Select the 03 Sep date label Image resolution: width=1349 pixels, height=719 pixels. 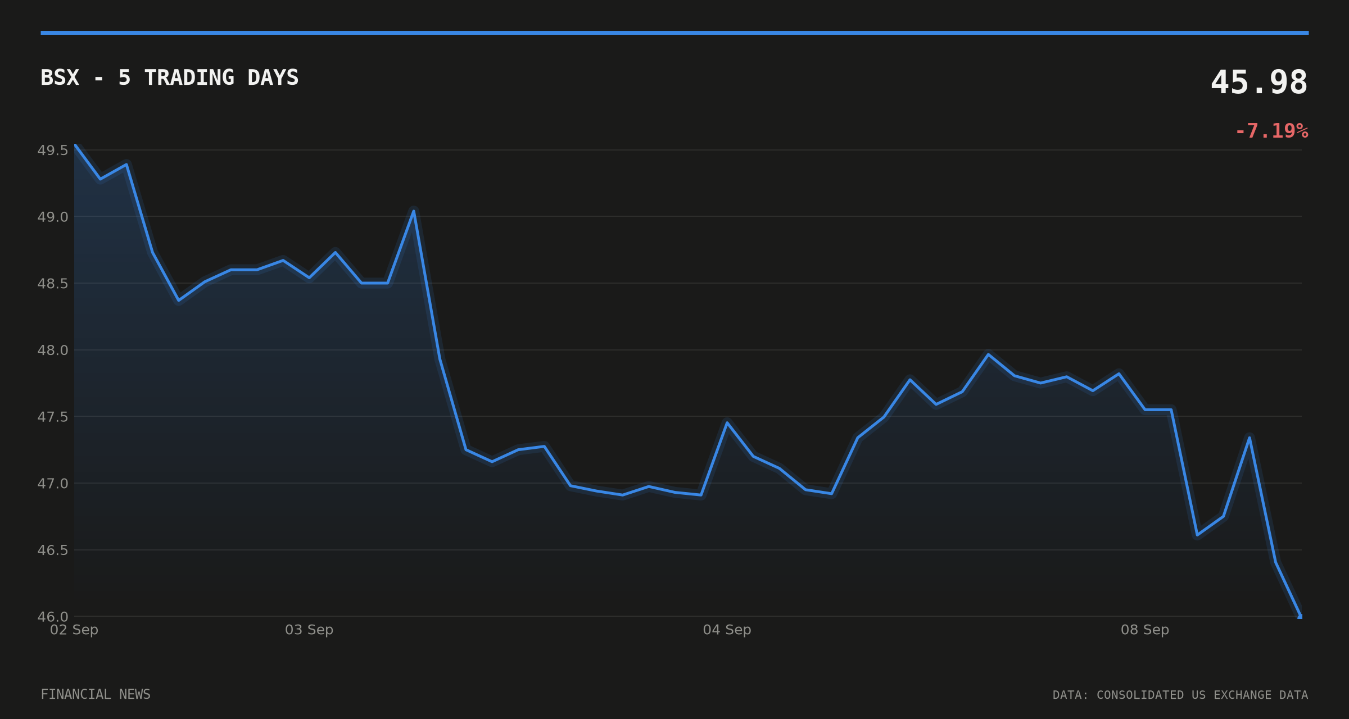point(309,630)
